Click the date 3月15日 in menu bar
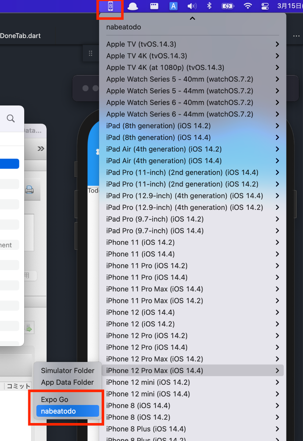The height and width of the screenshot is (441, 303). pos(290,6)
